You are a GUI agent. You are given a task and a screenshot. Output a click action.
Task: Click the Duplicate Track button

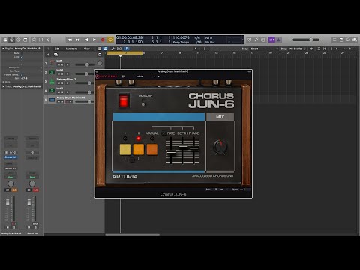pyautogui.click(x=55, y=55)
